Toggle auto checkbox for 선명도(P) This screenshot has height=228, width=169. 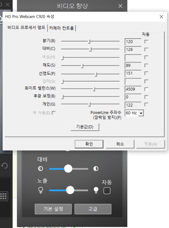click(x=146, y=73)
